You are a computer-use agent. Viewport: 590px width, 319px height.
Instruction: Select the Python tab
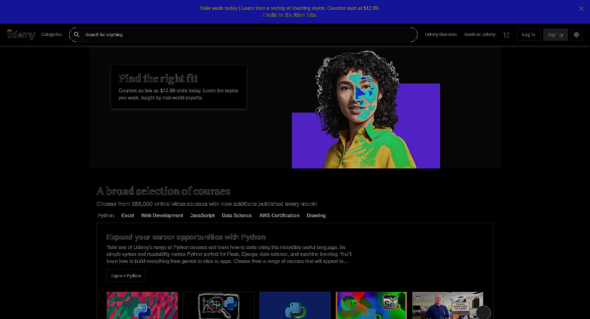click(106, 215)
